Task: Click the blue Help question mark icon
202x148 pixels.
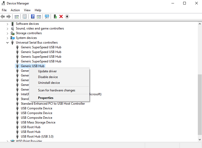Action: pyautogui.click(x=33, y=16)
